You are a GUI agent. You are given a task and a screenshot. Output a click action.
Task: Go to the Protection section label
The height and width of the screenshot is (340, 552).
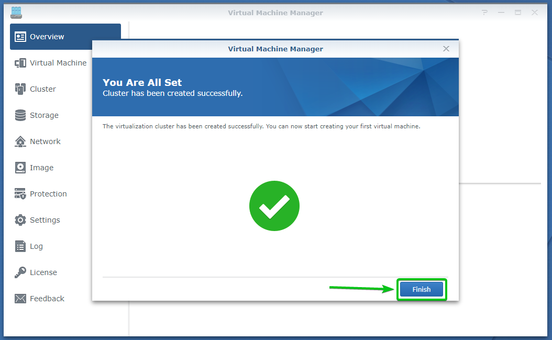48,194
